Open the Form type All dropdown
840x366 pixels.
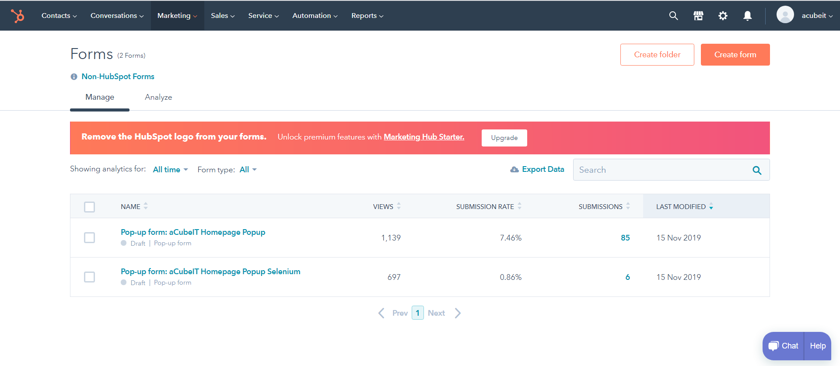[248, 170]
